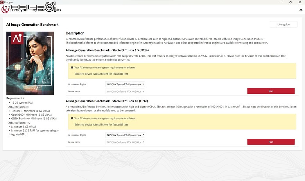Click info icon in Stable Diffusion 1.5 warning
305x181 pixels.
(72, 68)
